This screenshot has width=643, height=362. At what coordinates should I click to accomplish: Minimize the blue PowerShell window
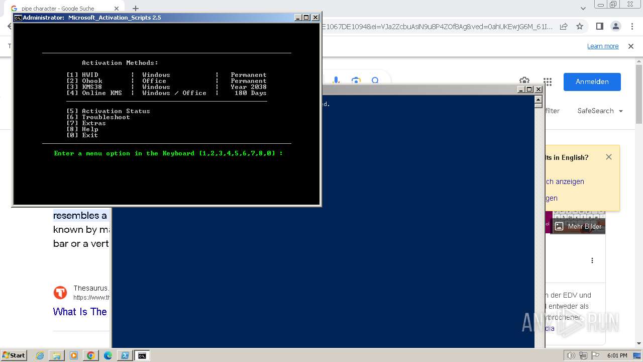pyautogui.click(x=521, y=89)
